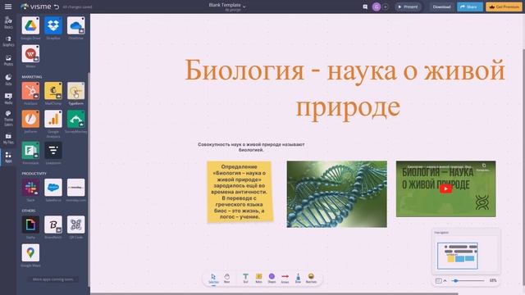Viewport: 525px width, 295px height.
Task: Choose the Move hand tool
Action: (226, 279)
